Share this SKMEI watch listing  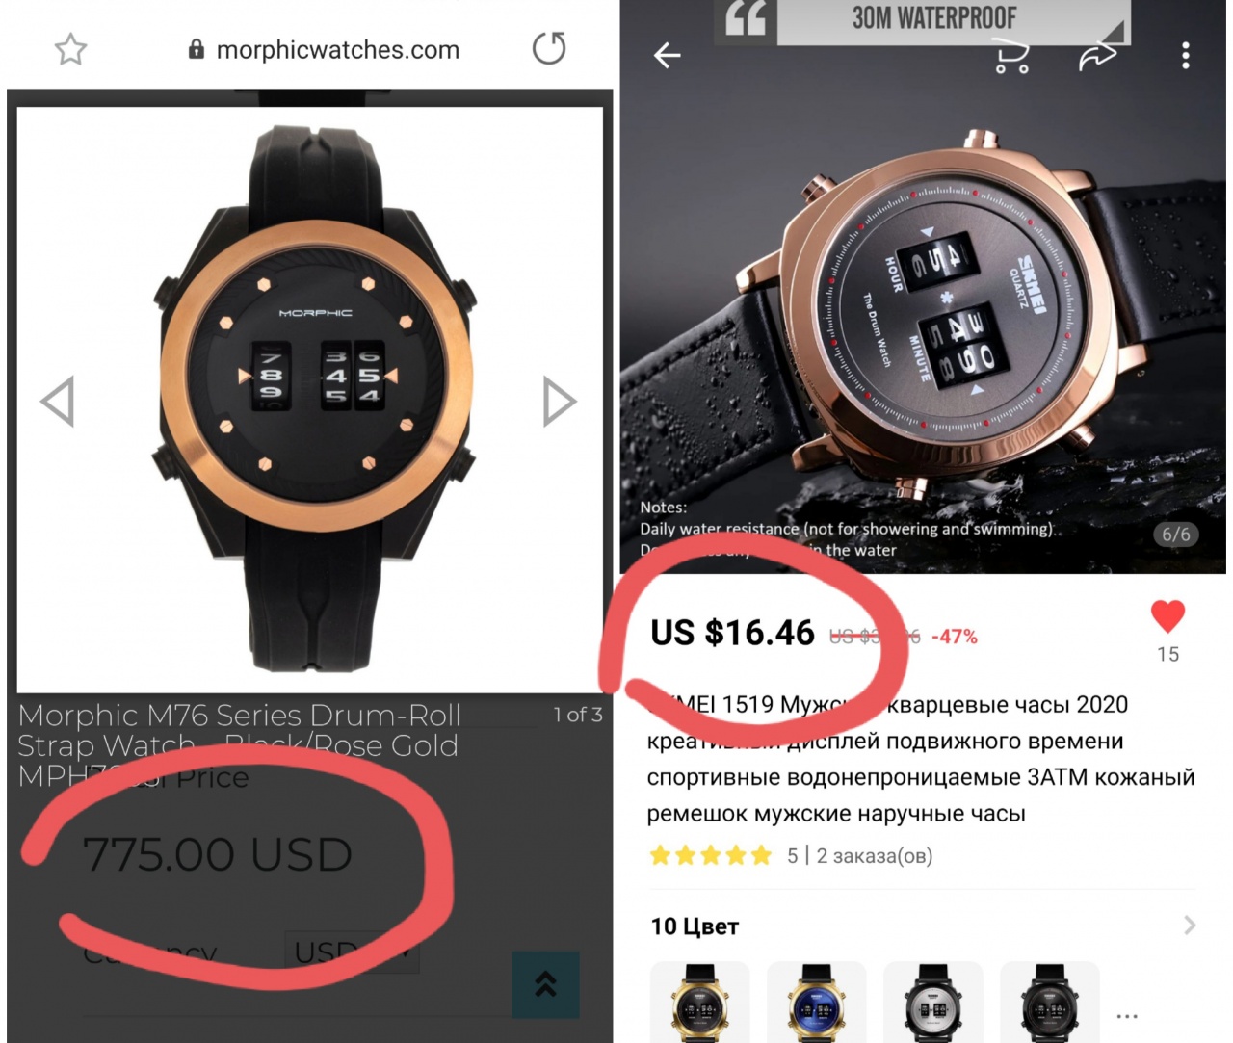[1097, 57]
